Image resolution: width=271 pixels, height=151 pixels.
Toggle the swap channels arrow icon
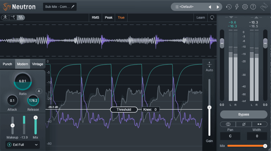(259, 124)
